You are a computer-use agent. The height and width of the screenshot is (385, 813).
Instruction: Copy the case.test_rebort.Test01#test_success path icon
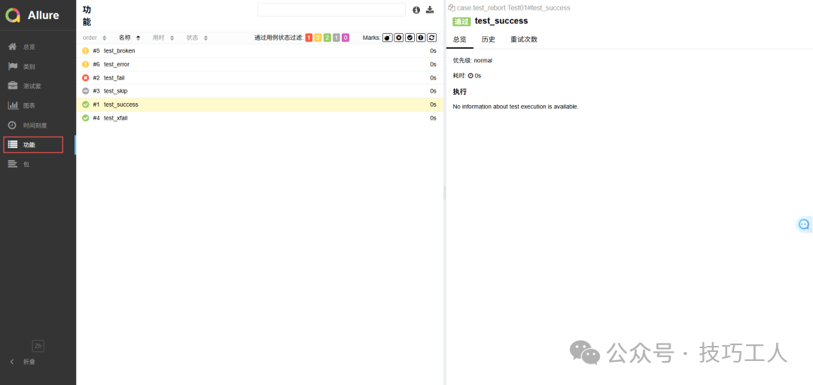coord(451,8)
